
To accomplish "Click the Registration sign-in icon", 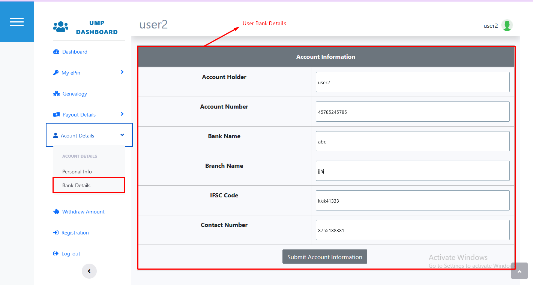I will tap(56, 233).
